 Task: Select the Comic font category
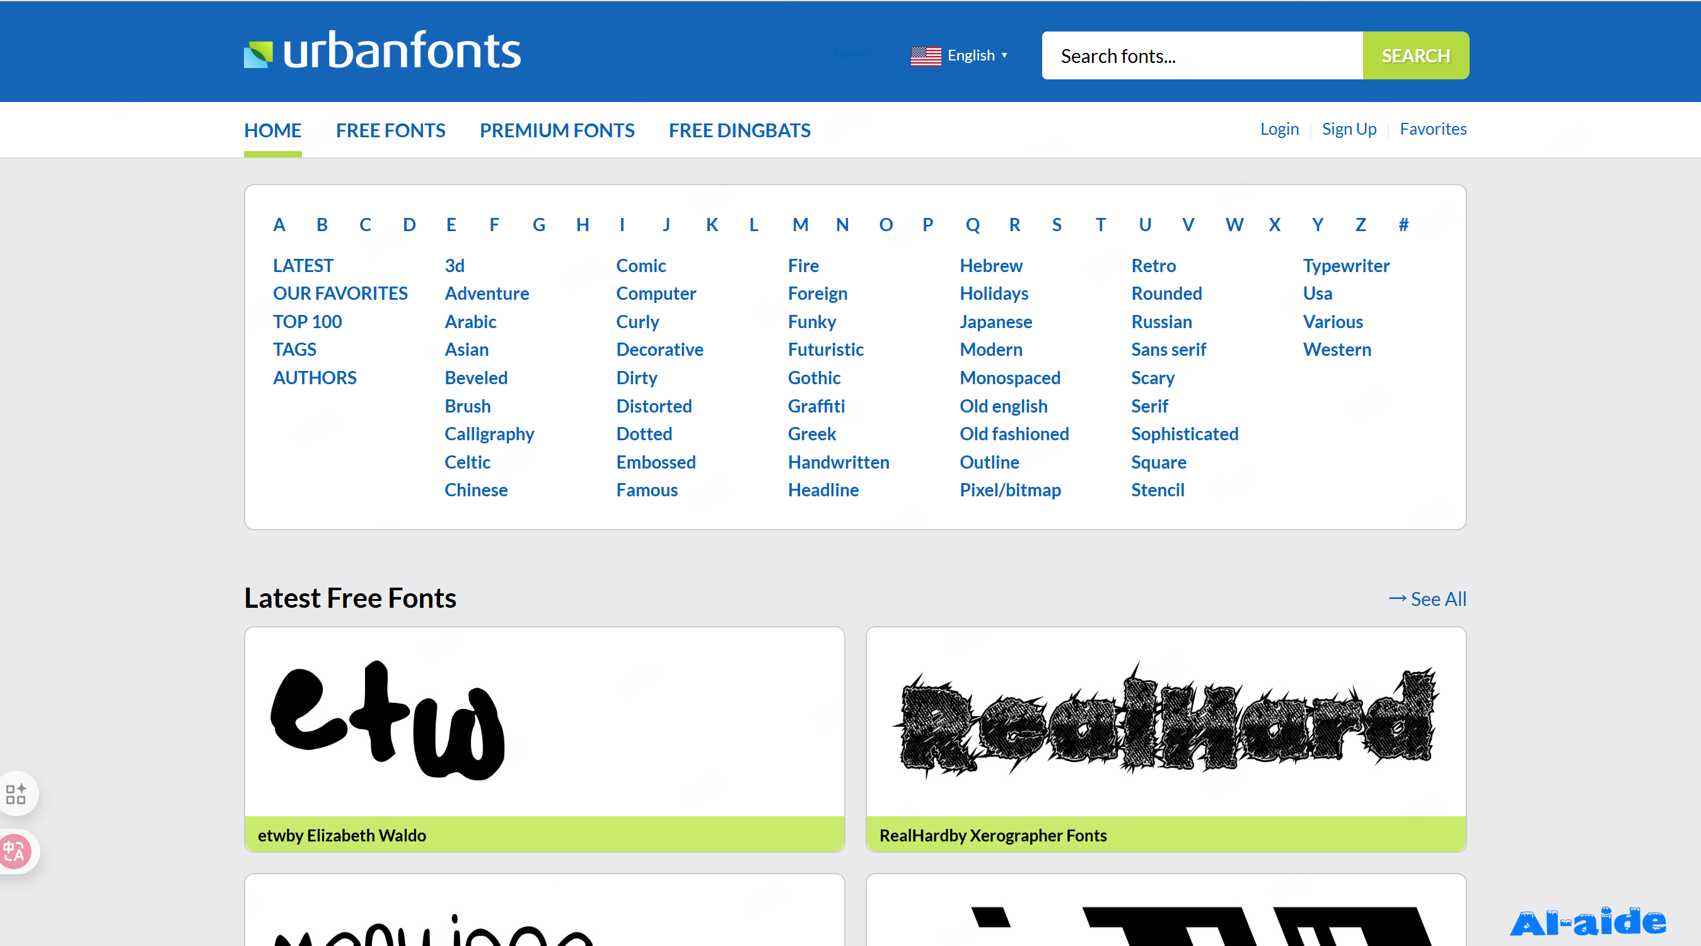pos(641,266)
